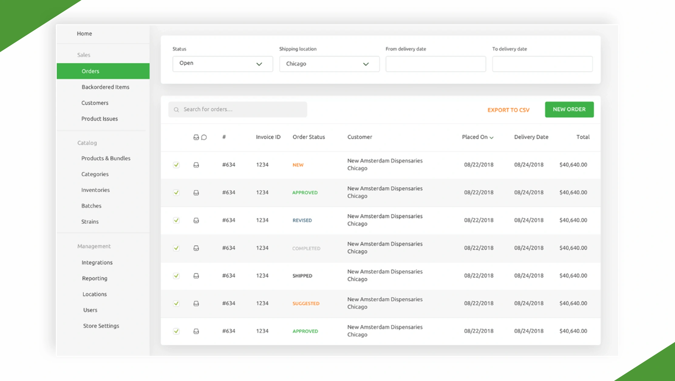Toggle the checkbox on the SHIPPED order row
The image size is (675, 381).
pos(176,276)
